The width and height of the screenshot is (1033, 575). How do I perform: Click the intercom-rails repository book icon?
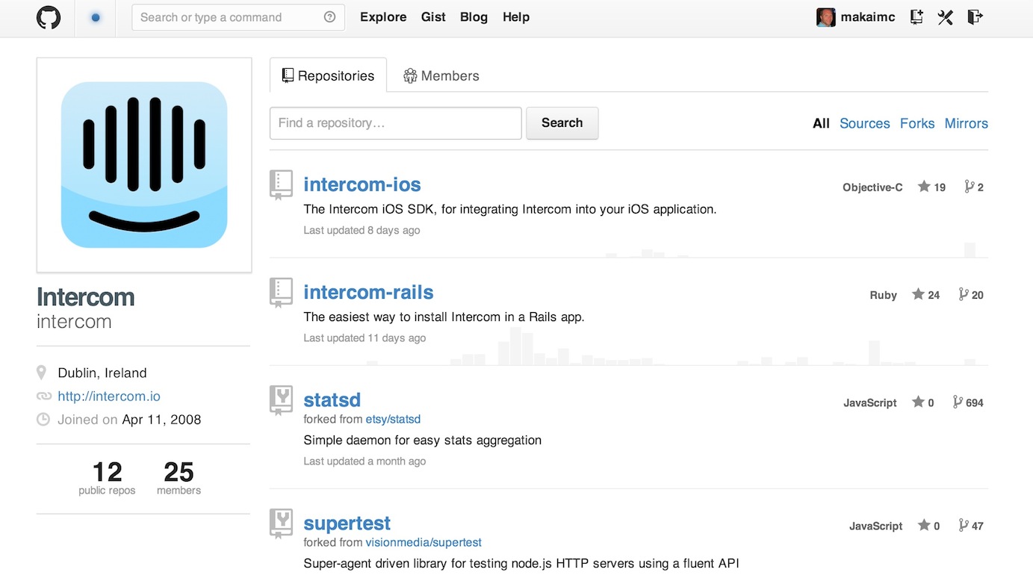281,292
